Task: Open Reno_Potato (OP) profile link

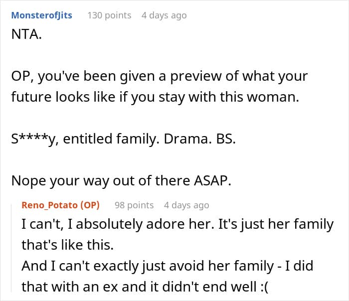Action: [x=60, y=205]
